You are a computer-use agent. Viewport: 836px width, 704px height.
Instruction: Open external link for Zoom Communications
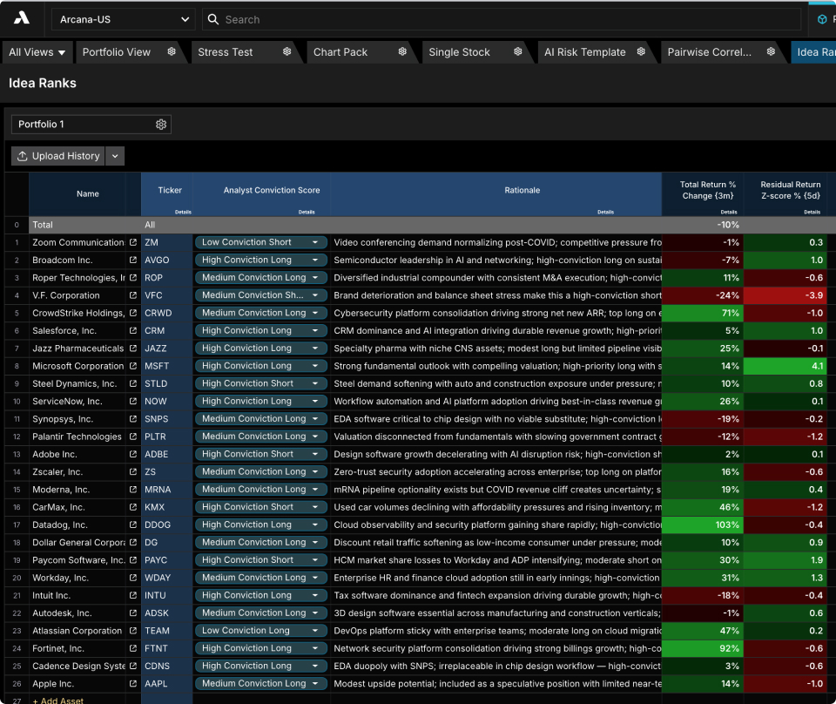coord(132,242)
